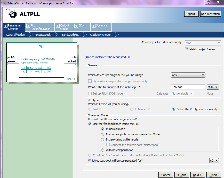Click the wizard wand icon in title bar
This screenshot has height=178, width=224.
(x=4, y=3)
